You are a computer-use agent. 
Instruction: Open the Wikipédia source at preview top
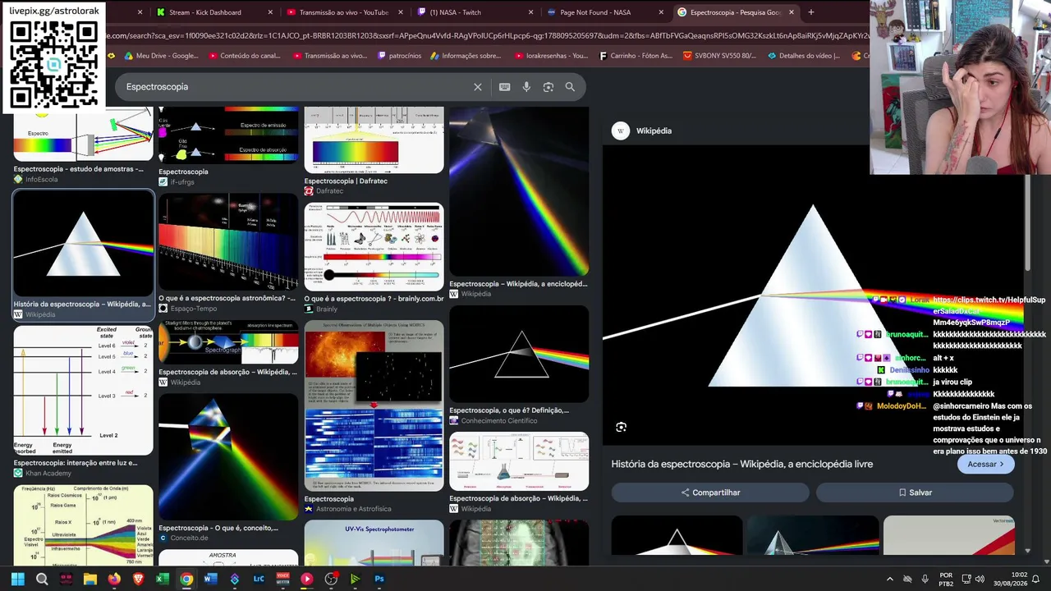coord(642,131)
